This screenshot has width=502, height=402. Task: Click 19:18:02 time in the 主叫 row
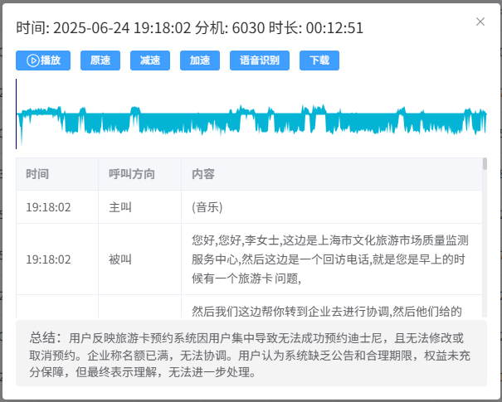tap(48, 207)
